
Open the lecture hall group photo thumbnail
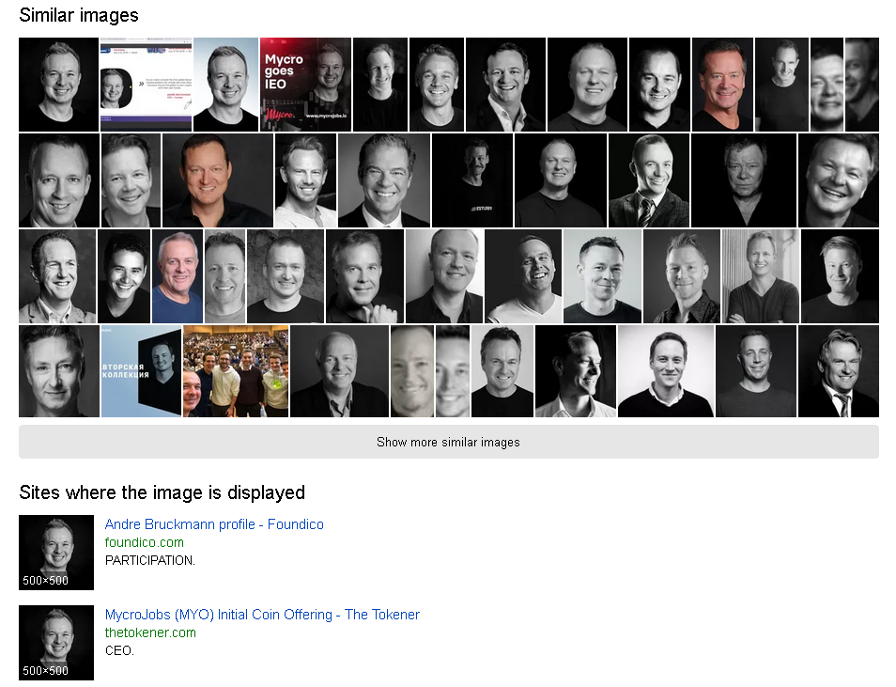point(236,371)
